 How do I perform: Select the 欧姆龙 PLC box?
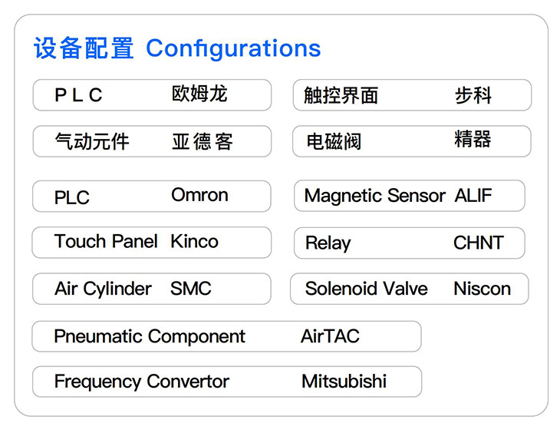152,95
